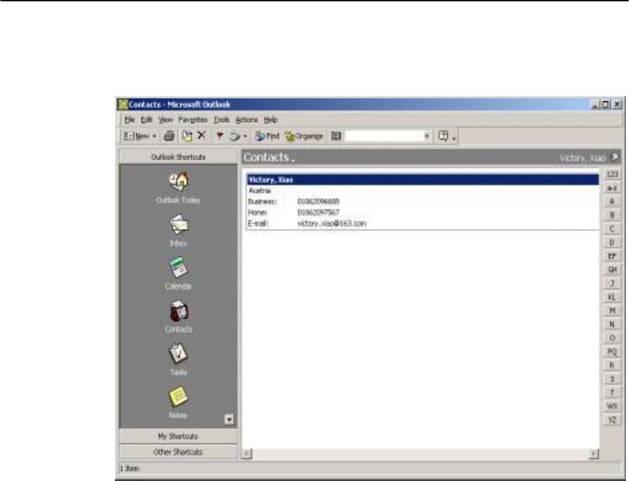This screenshot has height=481, width=629.
Task: Jump to contacts under letter T
Action: coord(612,392)
